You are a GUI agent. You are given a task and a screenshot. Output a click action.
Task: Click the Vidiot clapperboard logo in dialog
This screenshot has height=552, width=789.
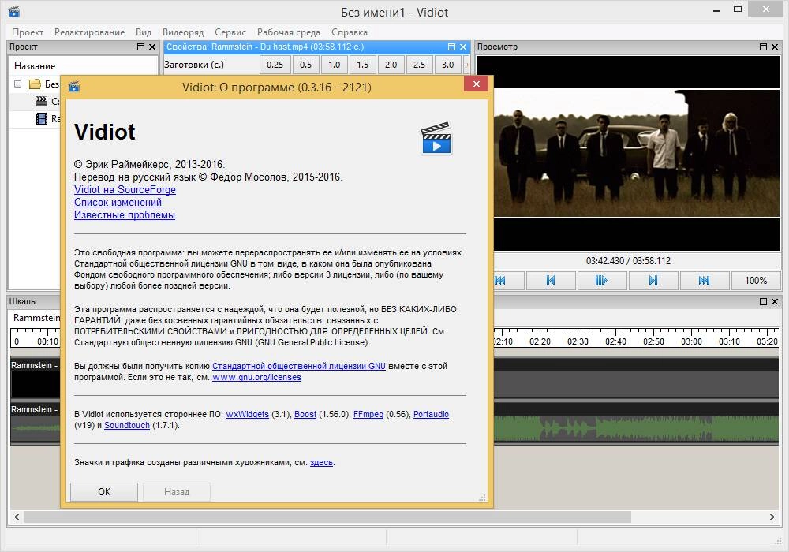pos(436,138)
